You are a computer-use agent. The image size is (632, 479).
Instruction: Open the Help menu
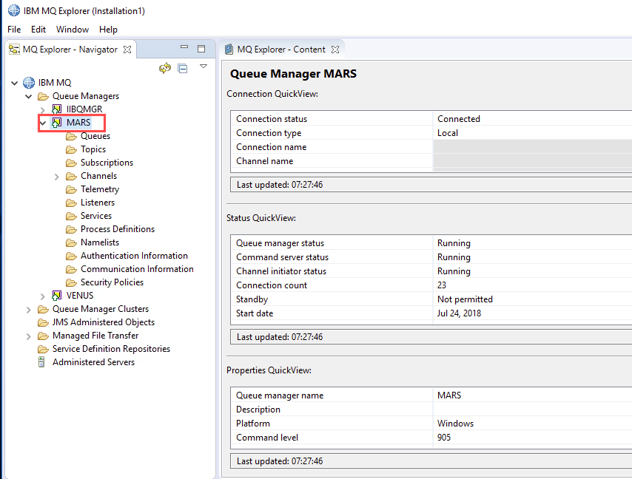click(x=109, y=30)
